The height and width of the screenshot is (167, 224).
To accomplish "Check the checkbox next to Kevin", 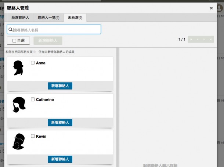I will pos(33,136).
